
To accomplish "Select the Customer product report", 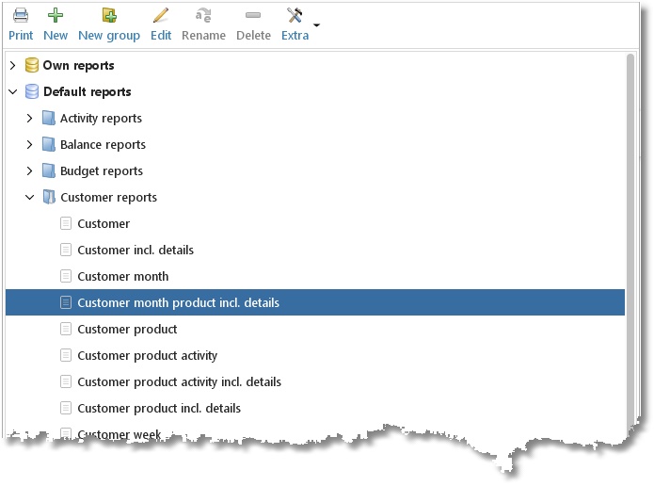I will [127, 330].
